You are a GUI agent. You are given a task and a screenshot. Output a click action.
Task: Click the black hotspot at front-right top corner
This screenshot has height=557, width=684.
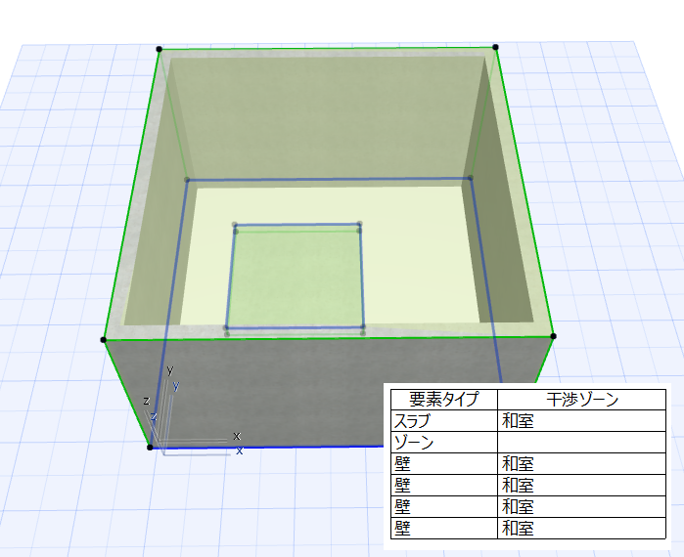click(x=553, y=336)
